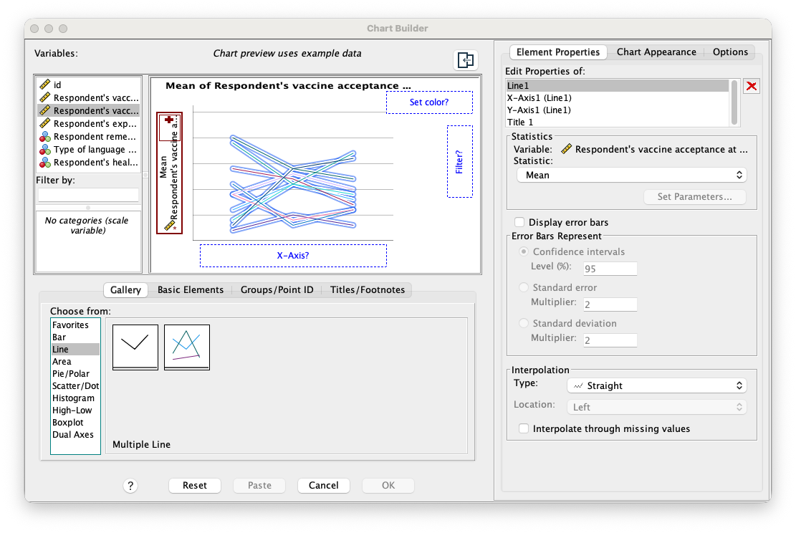796x533 pixels.
Task: Choose Scatter/Dot in gallery list
Action: pyautogui.click(x=75, y=386)
